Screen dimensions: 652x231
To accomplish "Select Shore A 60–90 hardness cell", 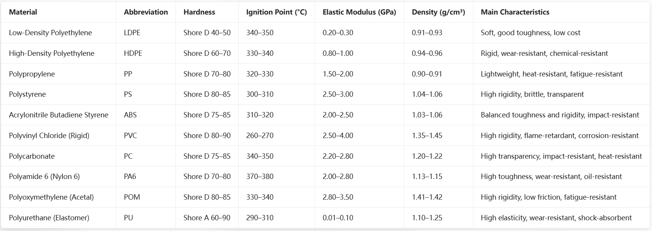I will pyautogui.click(x=207, y=218).
